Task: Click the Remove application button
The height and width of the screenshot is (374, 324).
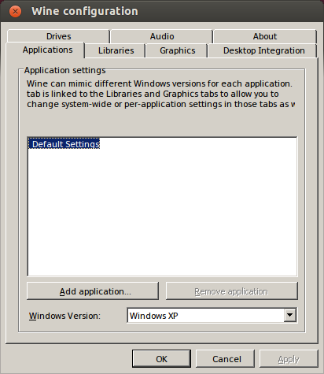Action: (232, 291)
